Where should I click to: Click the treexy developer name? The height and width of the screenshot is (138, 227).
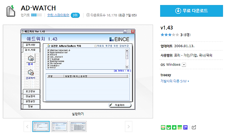tap(166, 75)
